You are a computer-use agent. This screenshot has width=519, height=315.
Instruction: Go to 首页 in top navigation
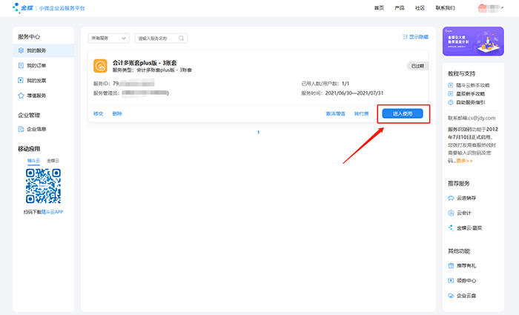379,7
